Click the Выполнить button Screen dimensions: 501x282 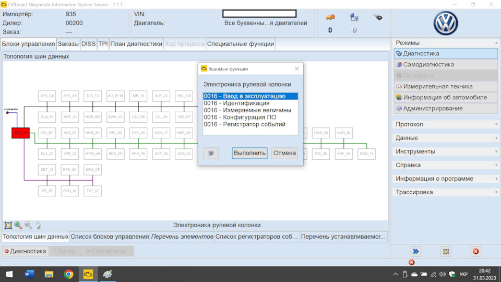[x=249, y=153]
